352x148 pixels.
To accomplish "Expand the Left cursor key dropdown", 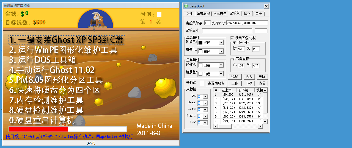I will click(x=205, y=110).
